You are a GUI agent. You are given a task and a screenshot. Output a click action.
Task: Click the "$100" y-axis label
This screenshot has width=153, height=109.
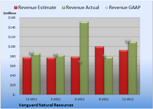pos(12,46)
